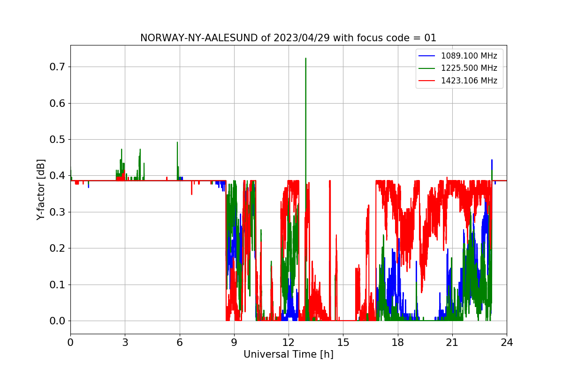Click the y-axis tick label 0.2

pyautogui.click(x=57, y=248)
